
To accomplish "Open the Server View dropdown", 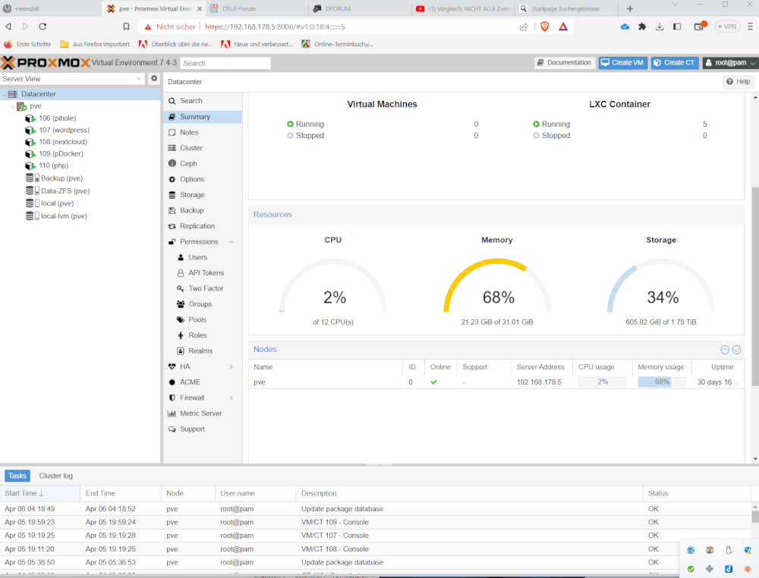I will click(139, 78).
